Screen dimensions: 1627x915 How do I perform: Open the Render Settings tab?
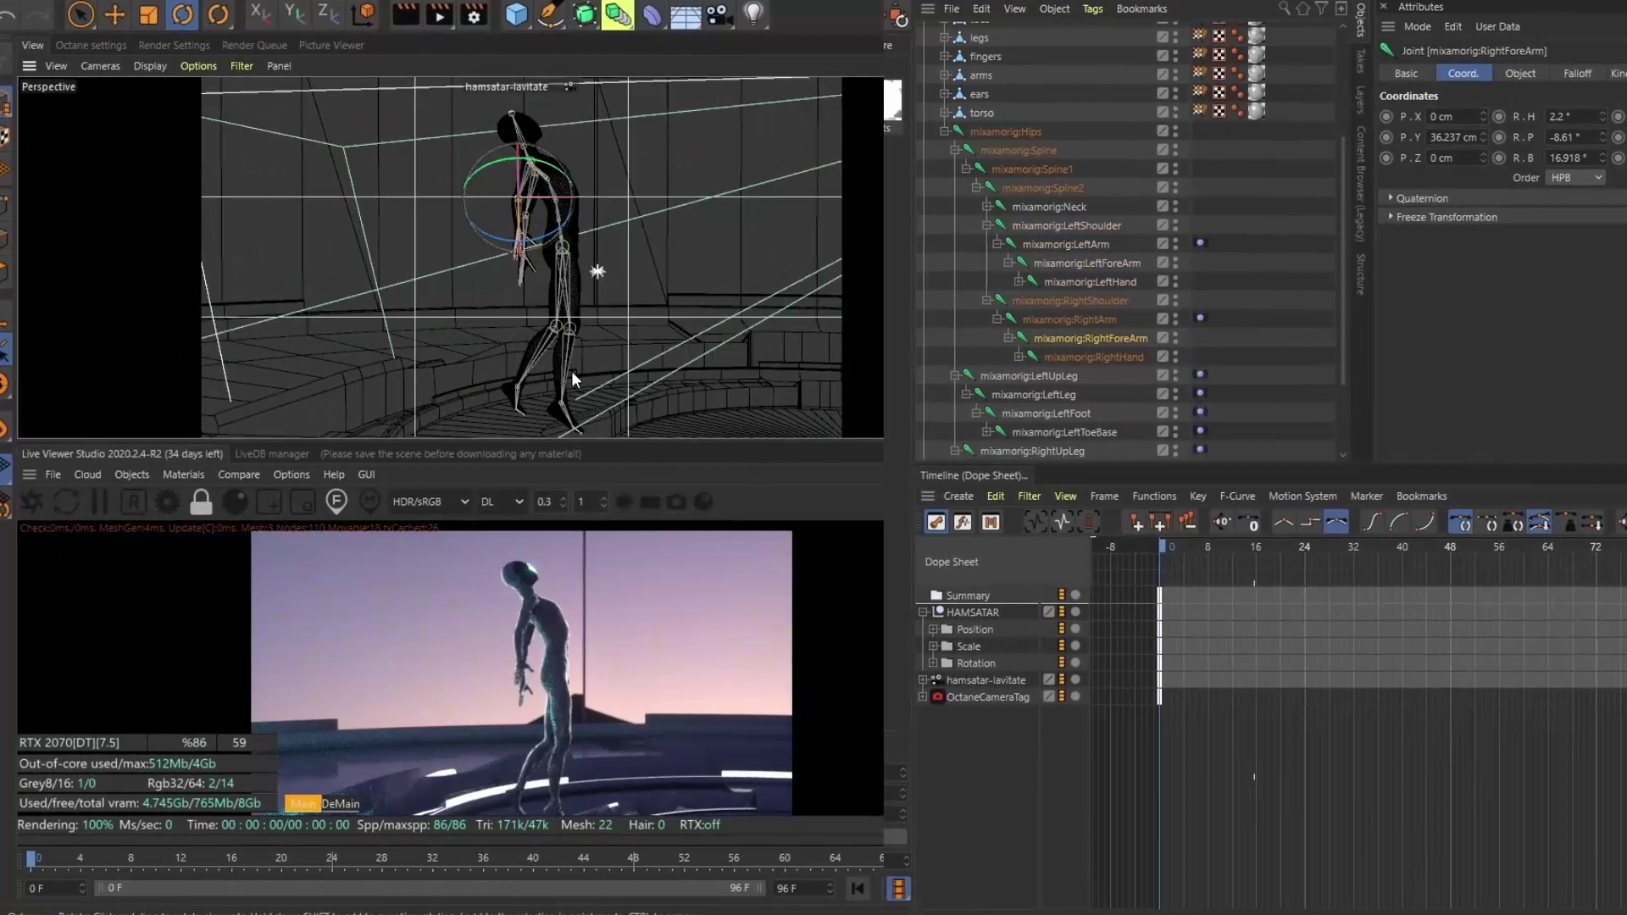click(x=174, y=45)
